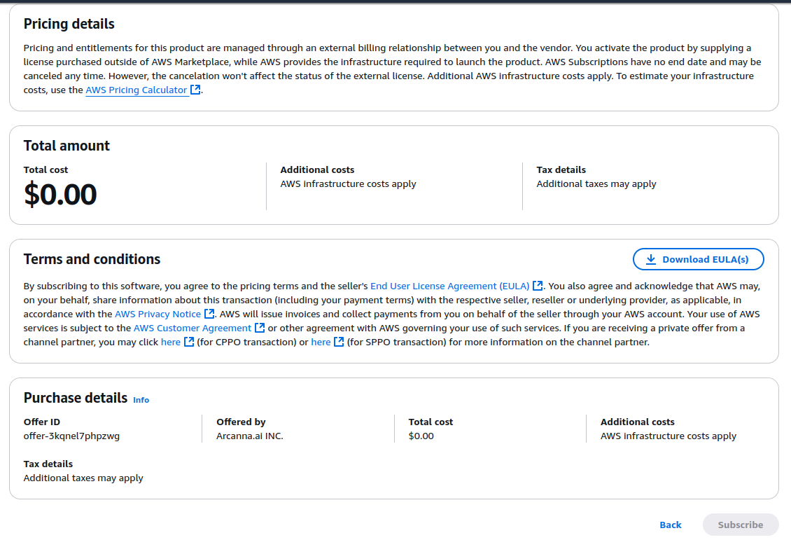Screen dimensions: 791x540
Task: Click 'Tax details' label in Total amount card
Action: (x=561, y=169)
